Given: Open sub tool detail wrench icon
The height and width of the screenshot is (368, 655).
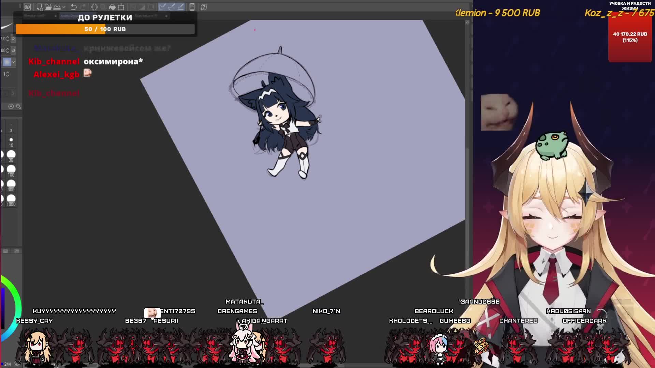Looking at the screenshot, I should [x=18, y=106].
